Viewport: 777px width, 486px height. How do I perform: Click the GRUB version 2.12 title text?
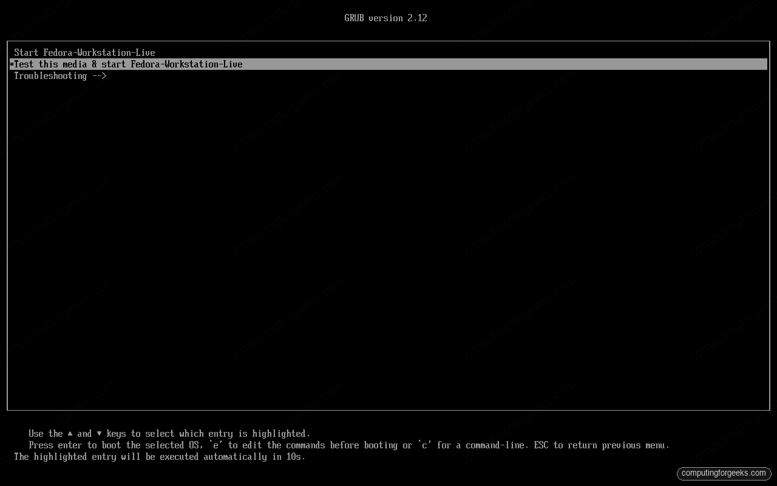[386, 18]
